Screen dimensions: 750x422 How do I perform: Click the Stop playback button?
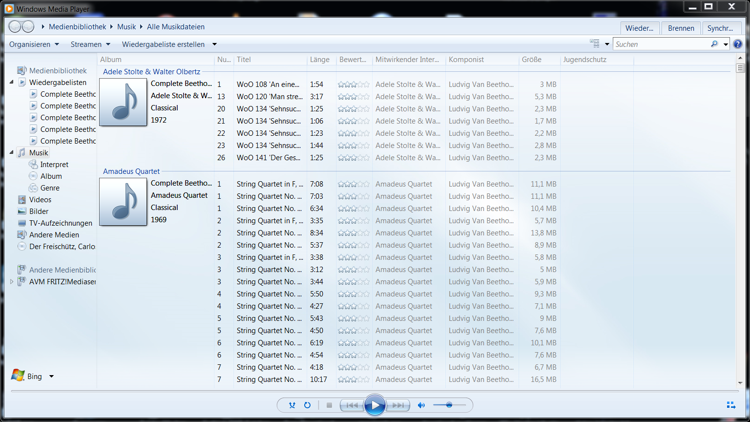[329, 405]
